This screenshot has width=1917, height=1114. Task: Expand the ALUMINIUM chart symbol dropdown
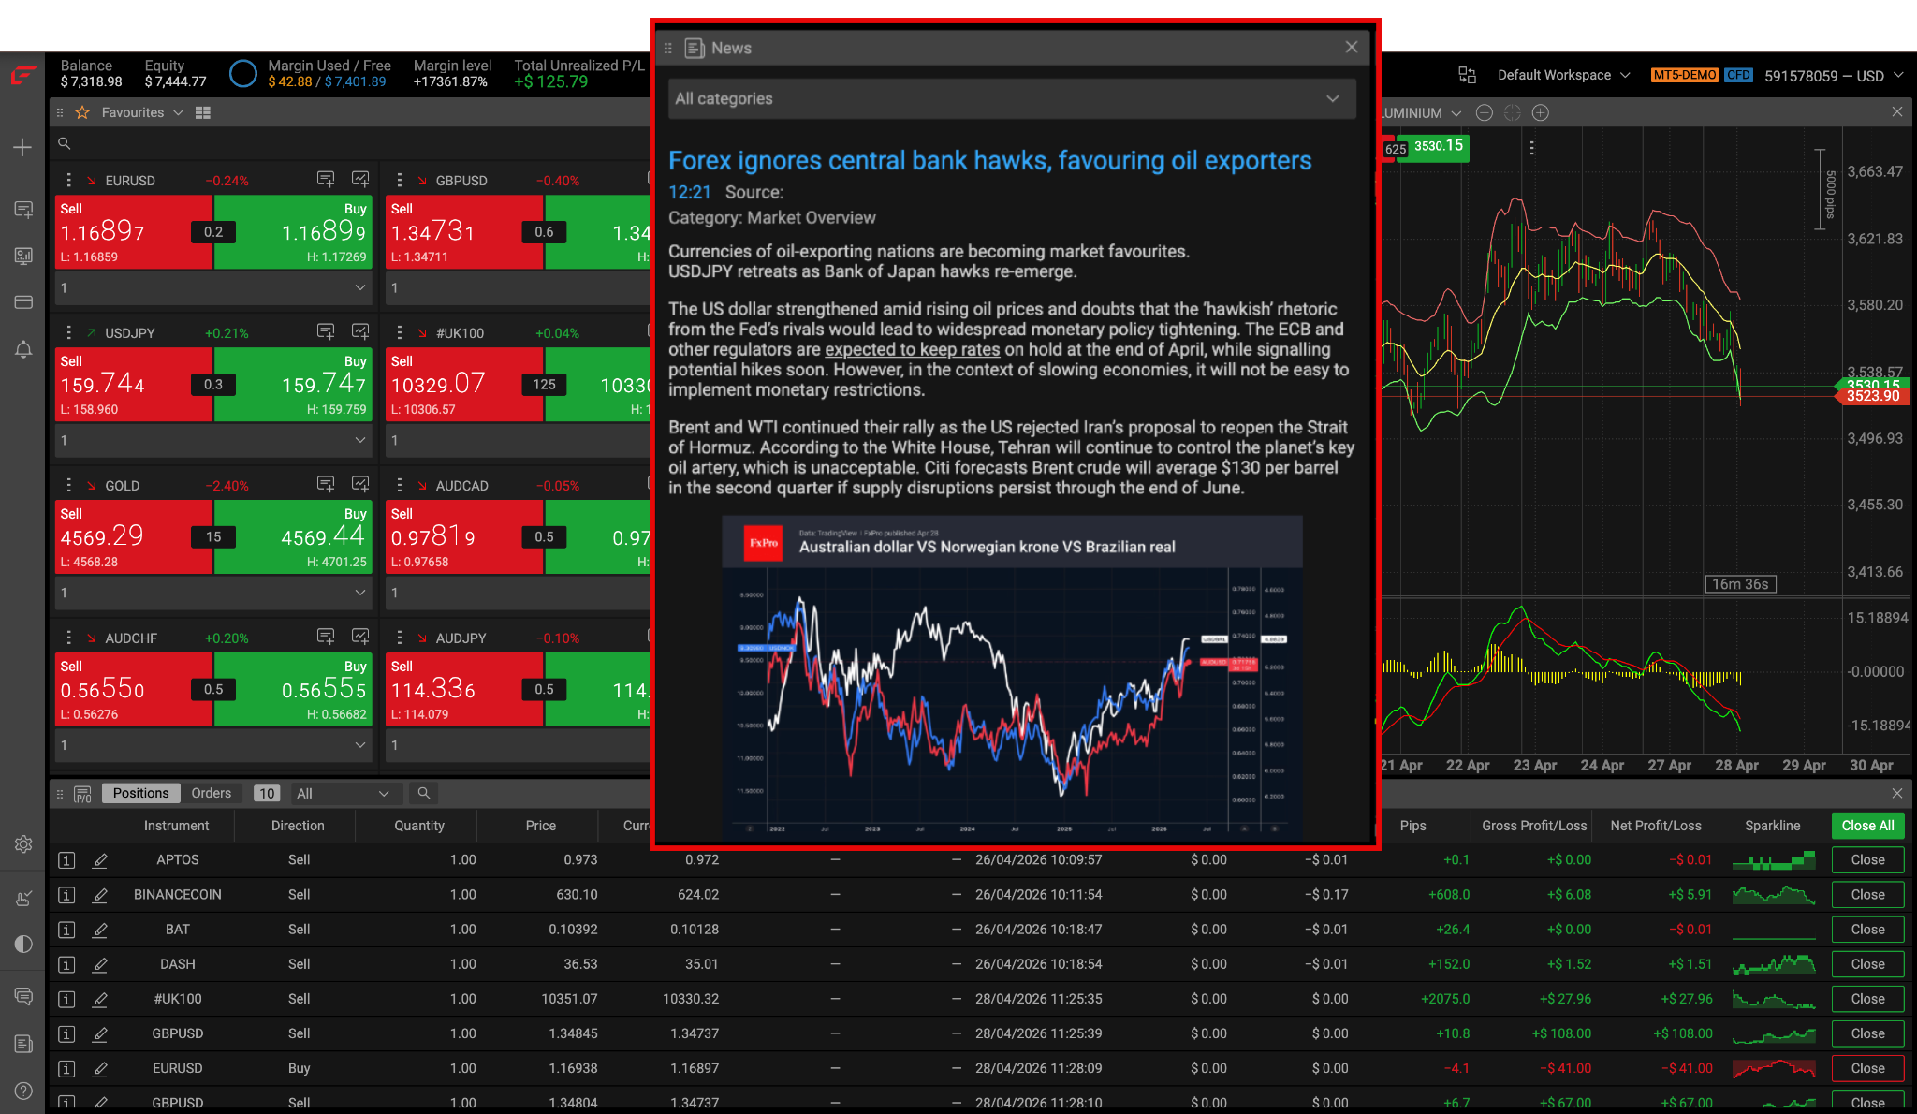pyautogui.click(x=1456, y=113)
